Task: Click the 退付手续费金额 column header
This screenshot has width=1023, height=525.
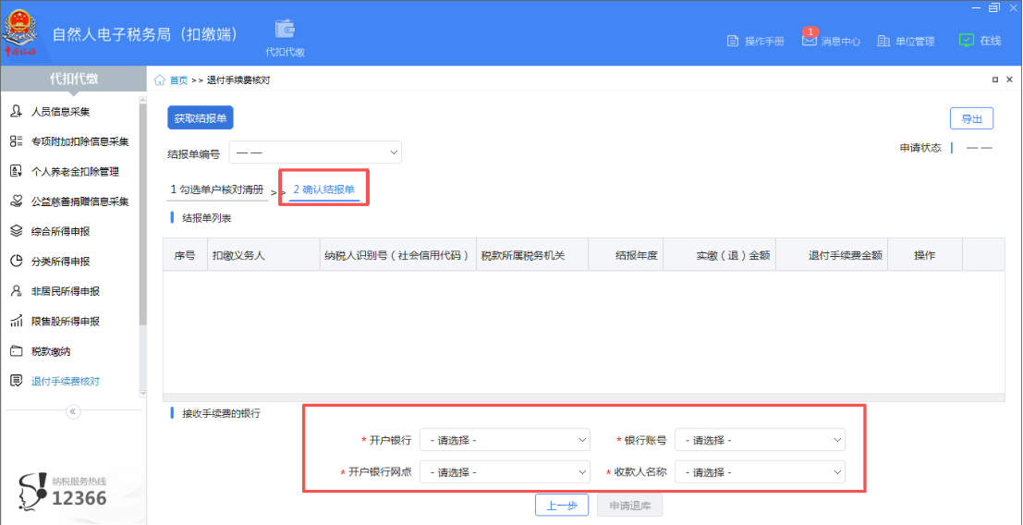Action: [x=833, y=256]
